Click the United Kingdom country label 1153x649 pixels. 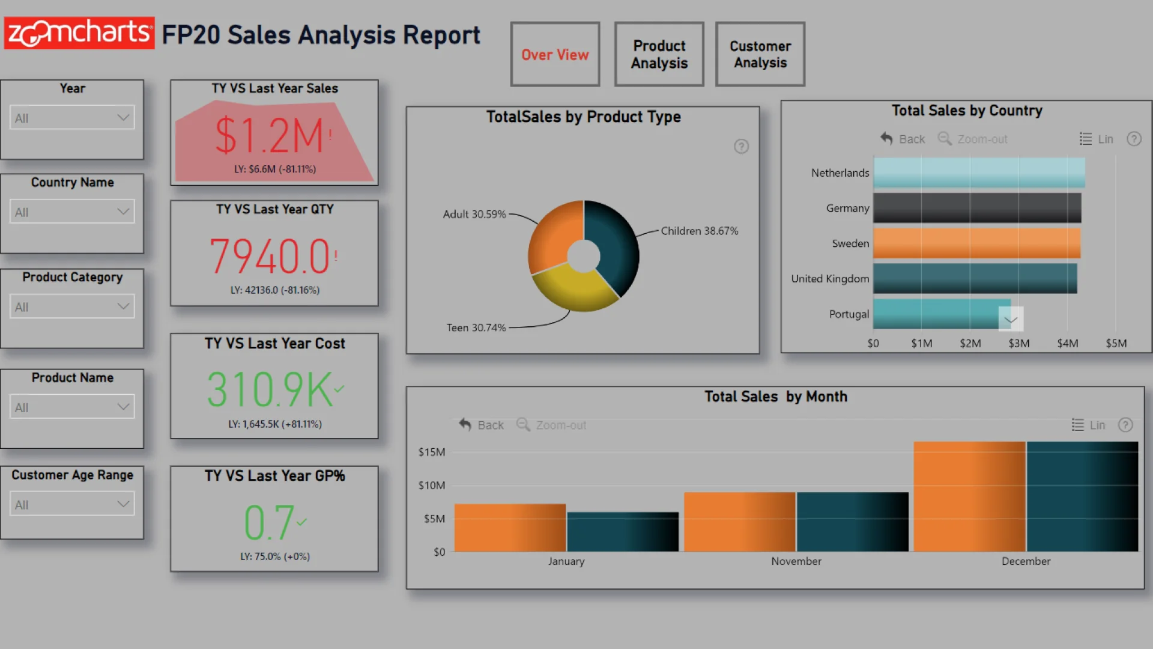(x=830, y=279)
